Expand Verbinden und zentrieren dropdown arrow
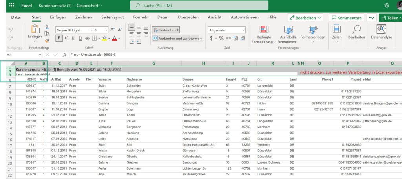 click(201, 38)
